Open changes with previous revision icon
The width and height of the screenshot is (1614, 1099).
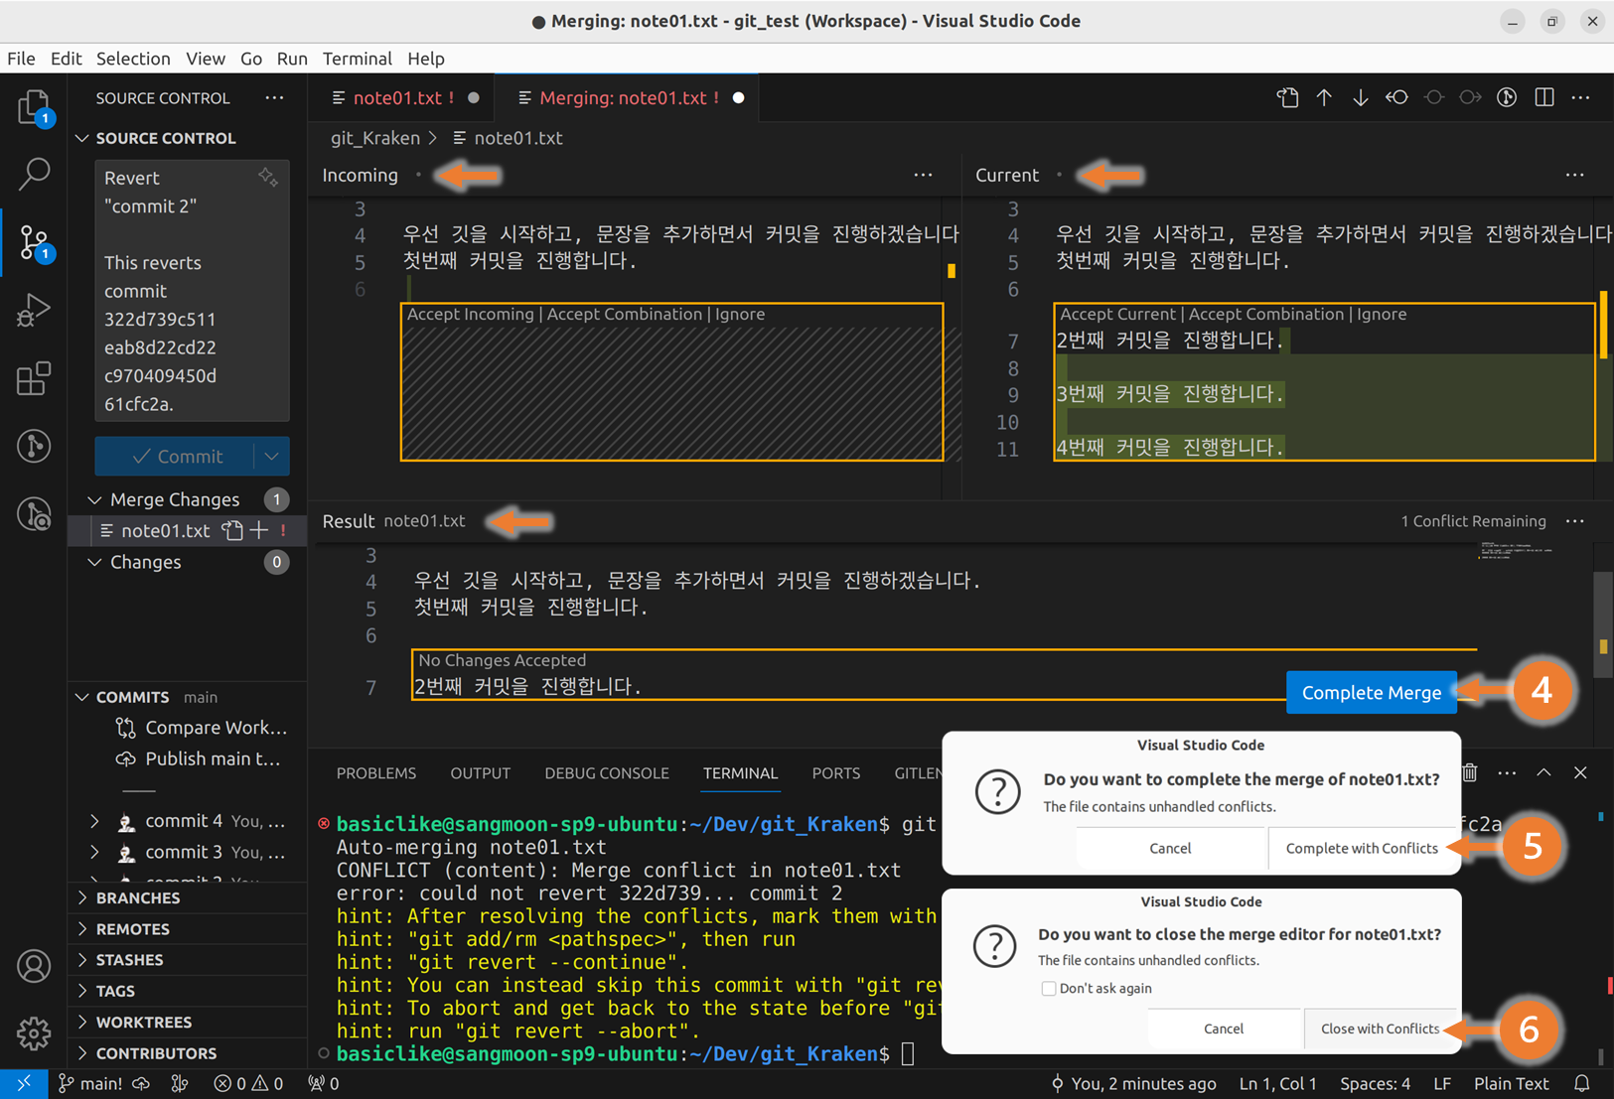point(1396,97)
